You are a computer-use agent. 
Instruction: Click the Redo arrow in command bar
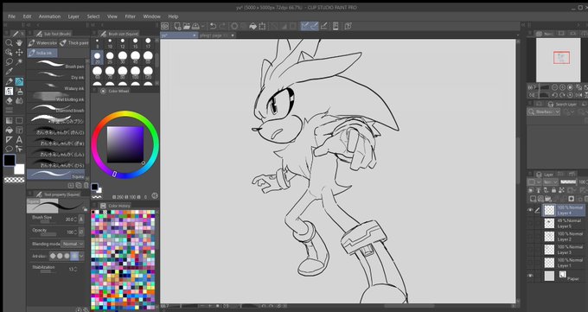pos(222,26)
